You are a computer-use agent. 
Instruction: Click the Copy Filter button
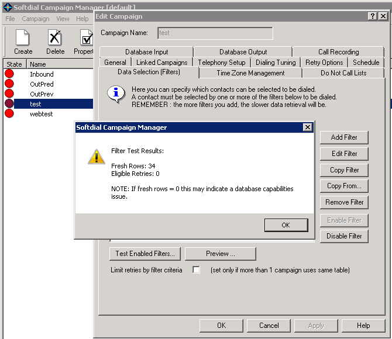coord(344,170)
